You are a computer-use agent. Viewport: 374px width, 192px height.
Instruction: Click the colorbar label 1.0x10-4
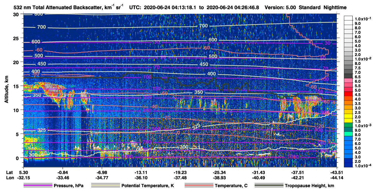362,166
